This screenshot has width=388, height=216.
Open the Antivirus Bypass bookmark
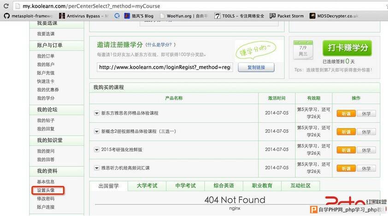84,16
